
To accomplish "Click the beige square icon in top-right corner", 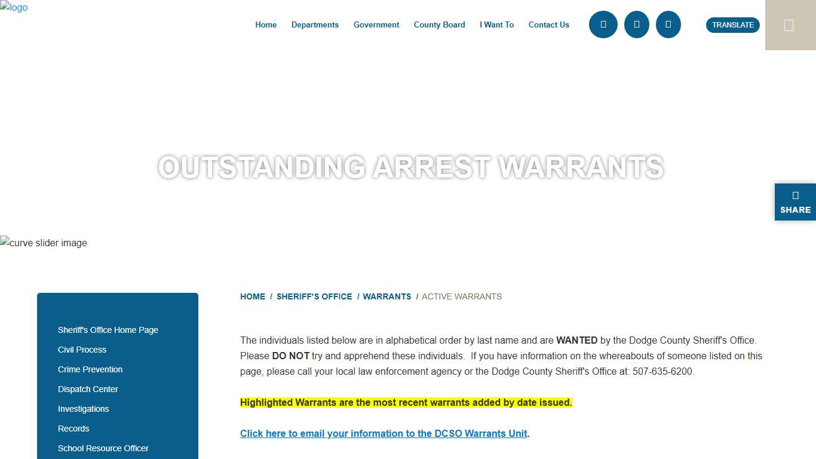I will click(789, 25).
